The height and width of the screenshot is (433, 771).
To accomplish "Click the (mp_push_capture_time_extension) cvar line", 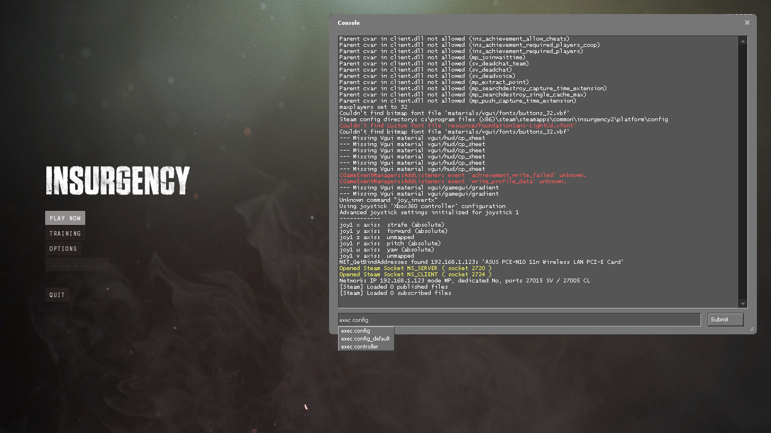I will 458,101.
